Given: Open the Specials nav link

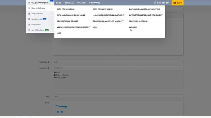Looking at the screenshot, I should coord(69,3).
